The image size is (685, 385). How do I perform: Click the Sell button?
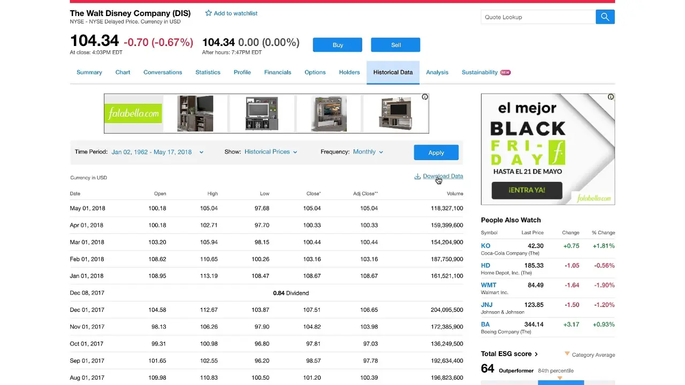tap(395, 45)
